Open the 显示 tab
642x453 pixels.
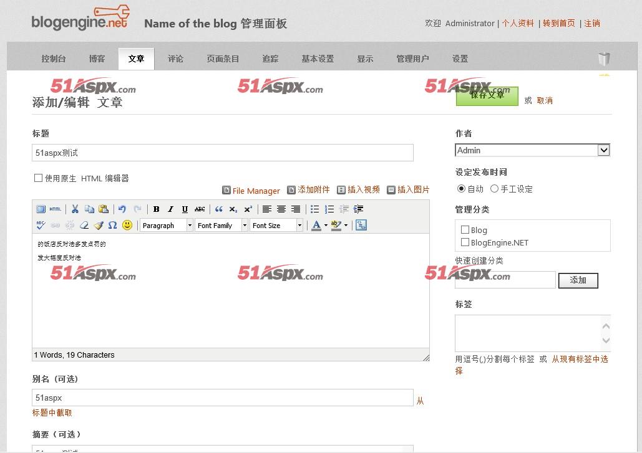pos(365,59)
